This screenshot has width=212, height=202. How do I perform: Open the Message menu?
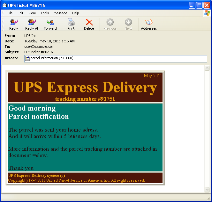pyautogui.click(x=60, y=13)
